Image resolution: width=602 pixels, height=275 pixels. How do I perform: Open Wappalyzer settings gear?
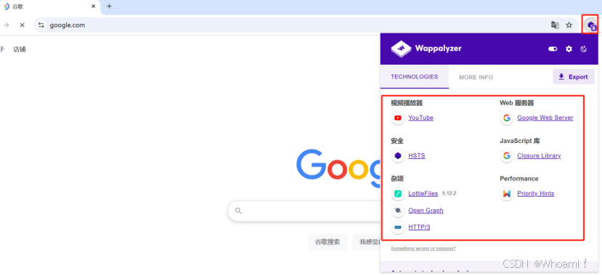569,49
